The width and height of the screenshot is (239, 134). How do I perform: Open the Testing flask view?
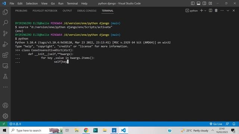click(x=5, y=76)
